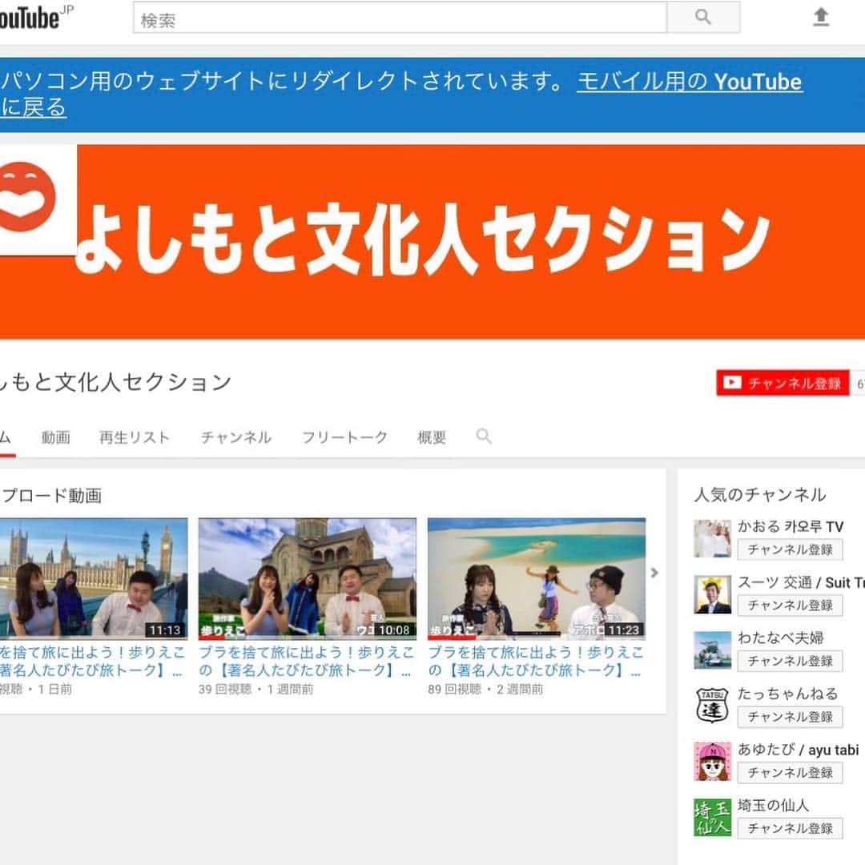Screen dimensions: 865x865
Task: Show next videos with right arrow
Action: (654, 573)
